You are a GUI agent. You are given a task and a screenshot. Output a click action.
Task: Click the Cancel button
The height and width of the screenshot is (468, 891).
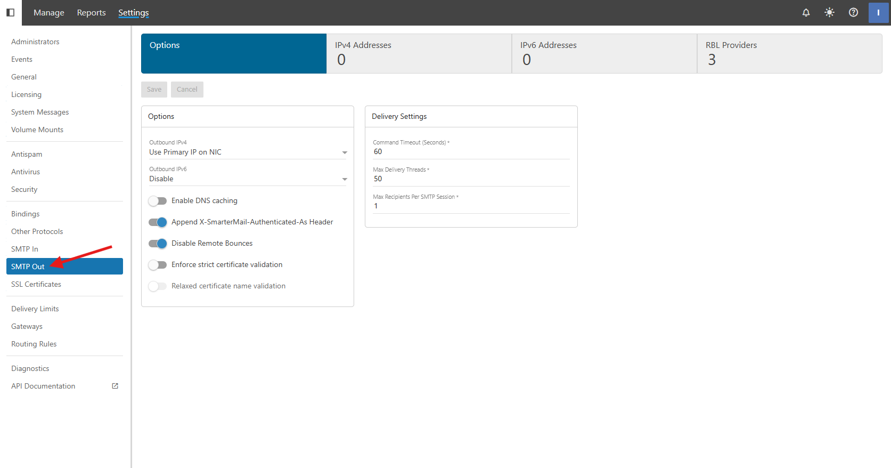click(x=187, y=90)
